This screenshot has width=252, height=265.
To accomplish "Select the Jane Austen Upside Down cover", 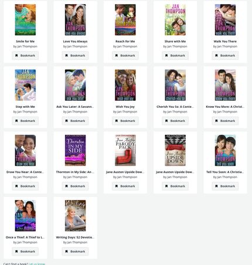I will coord(175,150).
